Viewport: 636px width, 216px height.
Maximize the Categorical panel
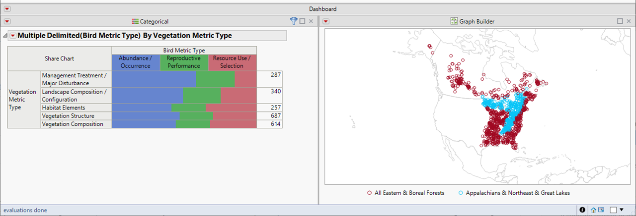[x=302, y=21]
